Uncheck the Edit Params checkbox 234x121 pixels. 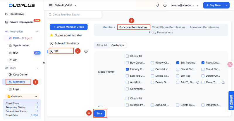coord(178,63)
